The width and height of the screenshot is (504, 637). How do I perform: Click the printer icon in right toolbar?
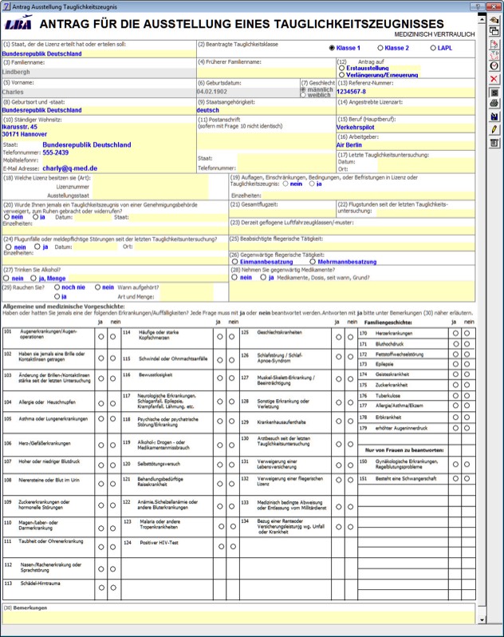[494, 104]
